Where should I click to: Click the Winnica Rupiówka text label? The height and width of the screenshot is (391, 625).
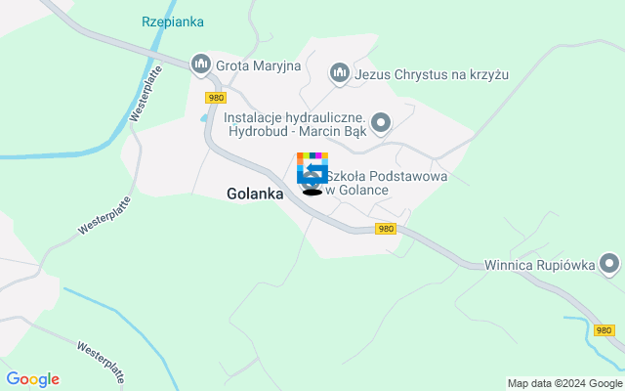click(x=539, y=265)
